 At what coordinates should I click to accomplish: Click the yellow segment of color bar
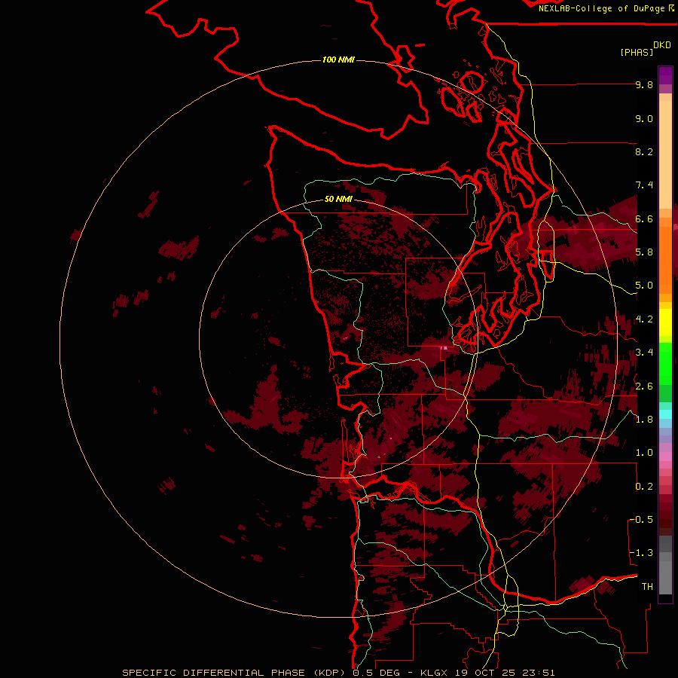(665, 322)
